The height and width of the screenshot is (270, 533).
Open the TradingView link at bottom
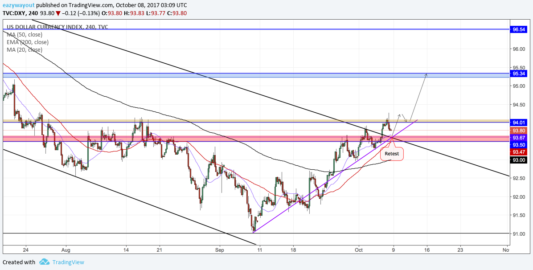(67, 262)
